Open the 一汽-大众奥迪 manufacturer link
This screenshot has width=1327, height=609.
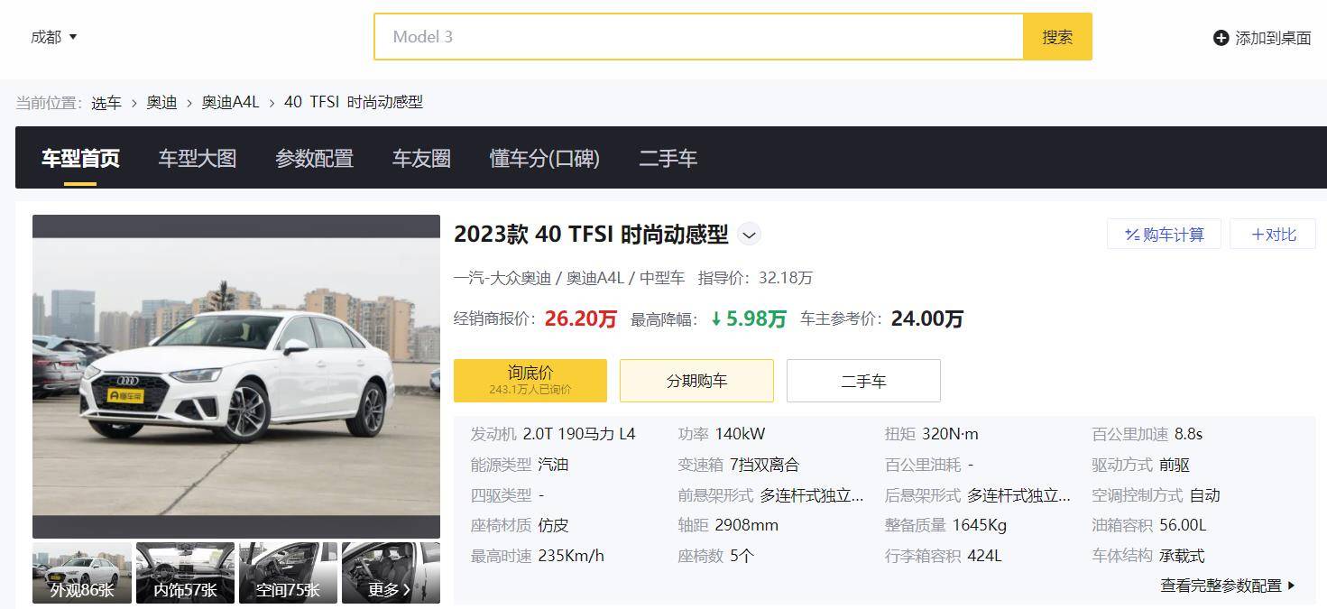tap(502, 277)
